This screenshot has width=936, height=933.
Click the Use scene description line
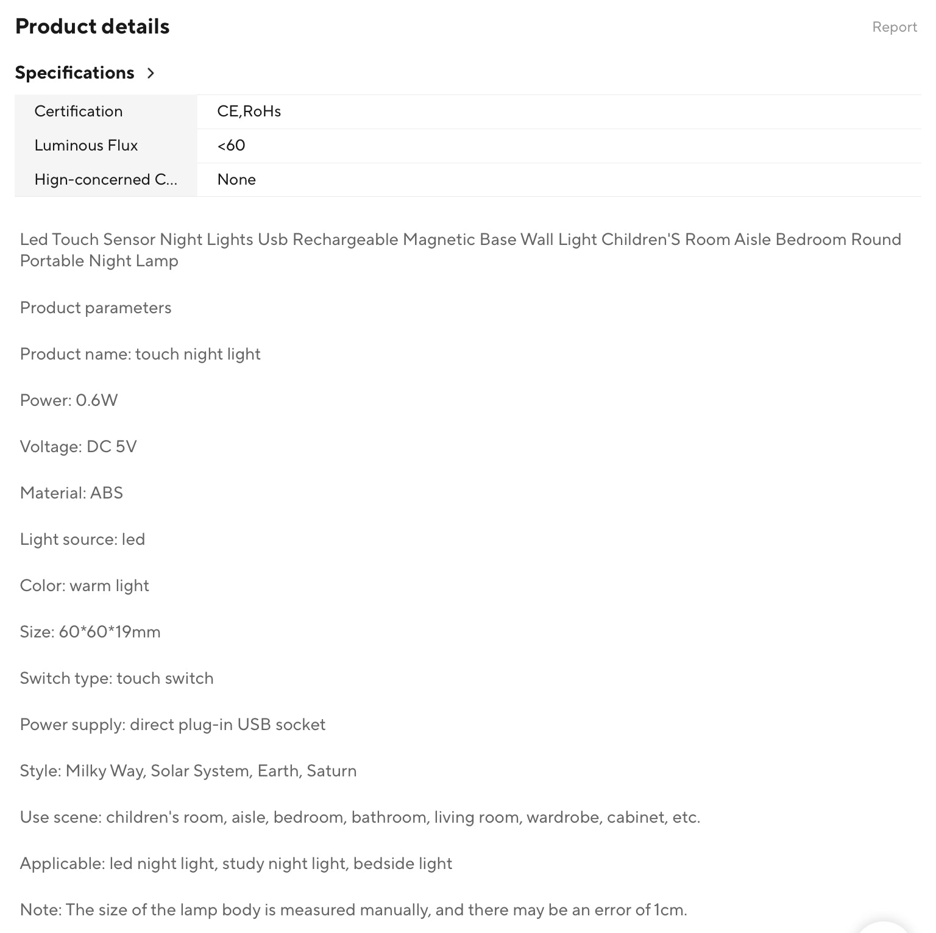360,817
